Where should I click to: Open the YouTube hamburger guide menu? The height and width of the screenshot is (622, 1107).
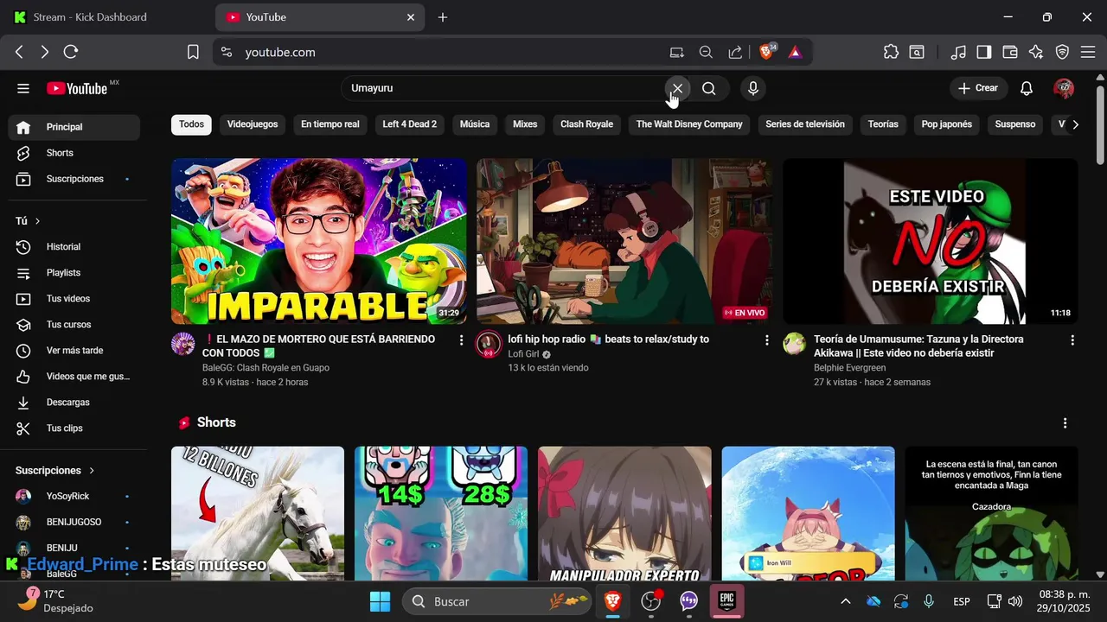pyautogui.click(x=23, y=88)
